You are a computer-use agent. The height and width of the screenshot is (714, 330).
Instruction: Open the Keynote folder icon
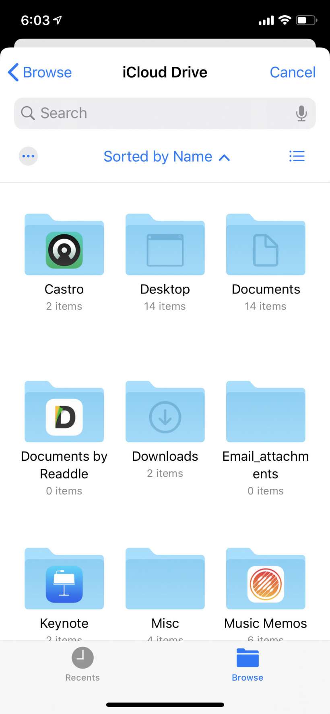[64, 579]
